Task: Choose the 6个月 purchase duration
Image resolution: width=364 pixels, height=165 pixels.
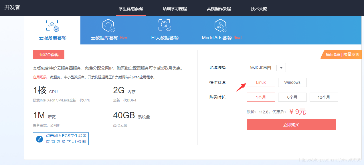Action: (x=292, y=97)
